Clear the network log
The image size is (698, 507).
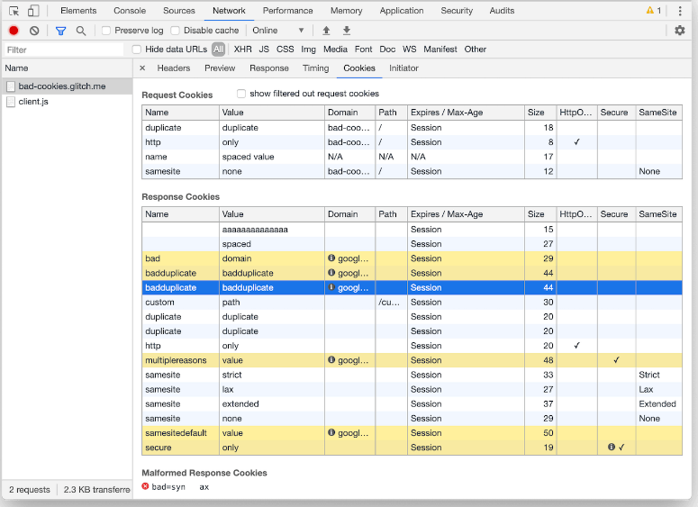click(34, 31)
